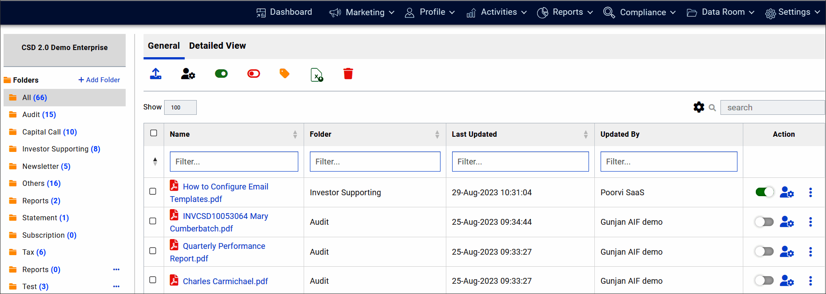This screenshot has width=826, height=294.
Task: Click the green enable toggle toolbar icon
Action: click(x=221, y=74)
